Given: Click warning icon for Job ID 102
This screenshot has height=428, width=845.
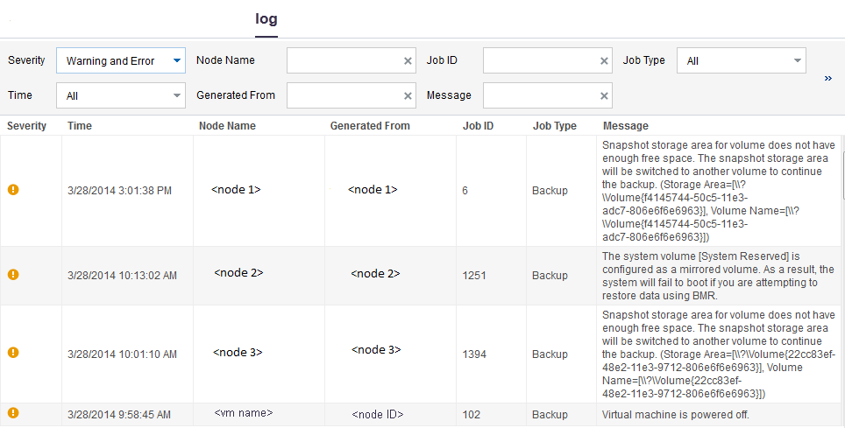Looking at the screenshot, I should pos(13,413).
